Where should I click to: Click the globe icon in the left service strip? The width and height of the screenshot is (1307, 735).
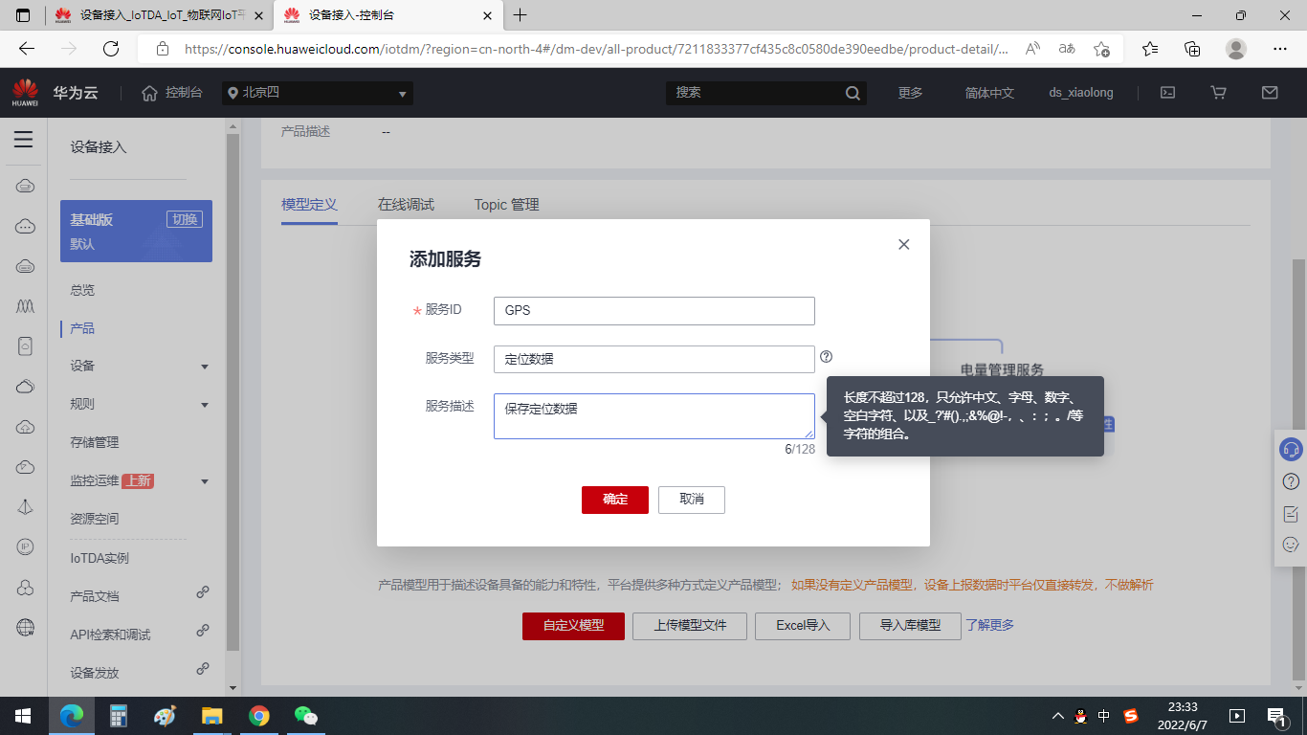(x=26, y=628)
